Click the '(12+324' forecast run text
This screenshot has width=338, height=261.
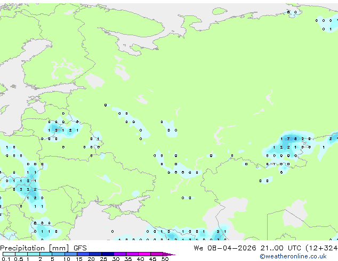[x=321, y=248]
